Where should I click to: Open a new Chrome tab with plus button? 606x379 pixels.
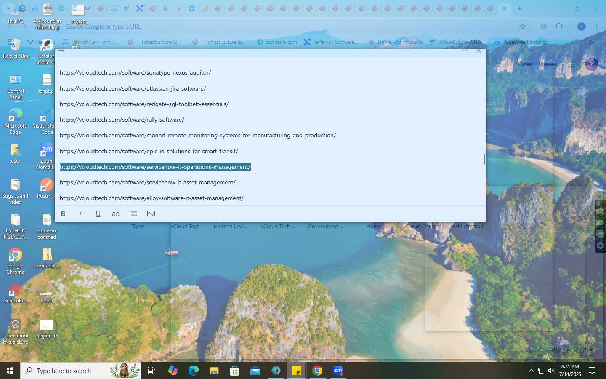(x=520, y=8)
